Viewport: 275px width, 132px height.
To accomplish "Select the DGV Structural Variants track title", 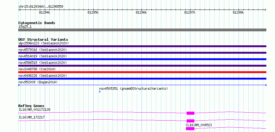I will tap(43, 39).
